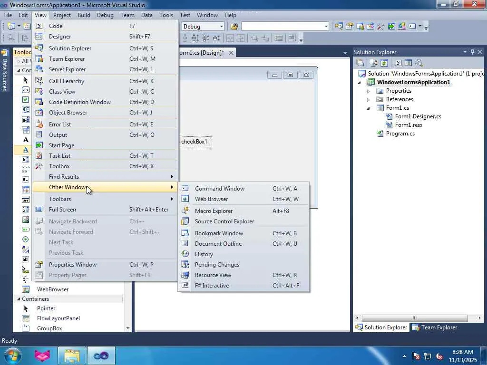This screenshot has width=487, height=365.
Task: Select Program.cs in Solution Explorer
Action: tap(400, 134)
